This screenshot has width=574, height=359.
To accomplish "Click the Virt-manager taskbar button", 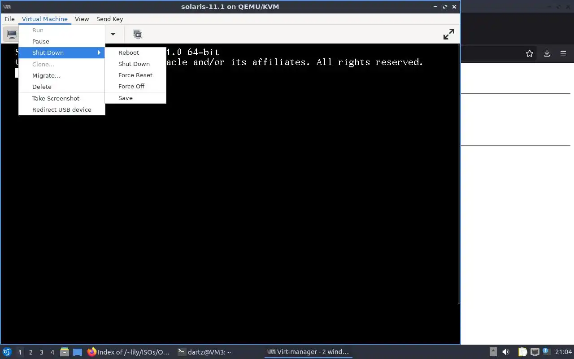I will click(308, 352).
